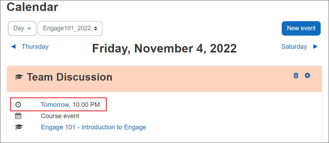Image resolution: width=329 pixels, height=143 pixels.
Task: Click the Calendar page heading
Action: [x=32, y=7]
